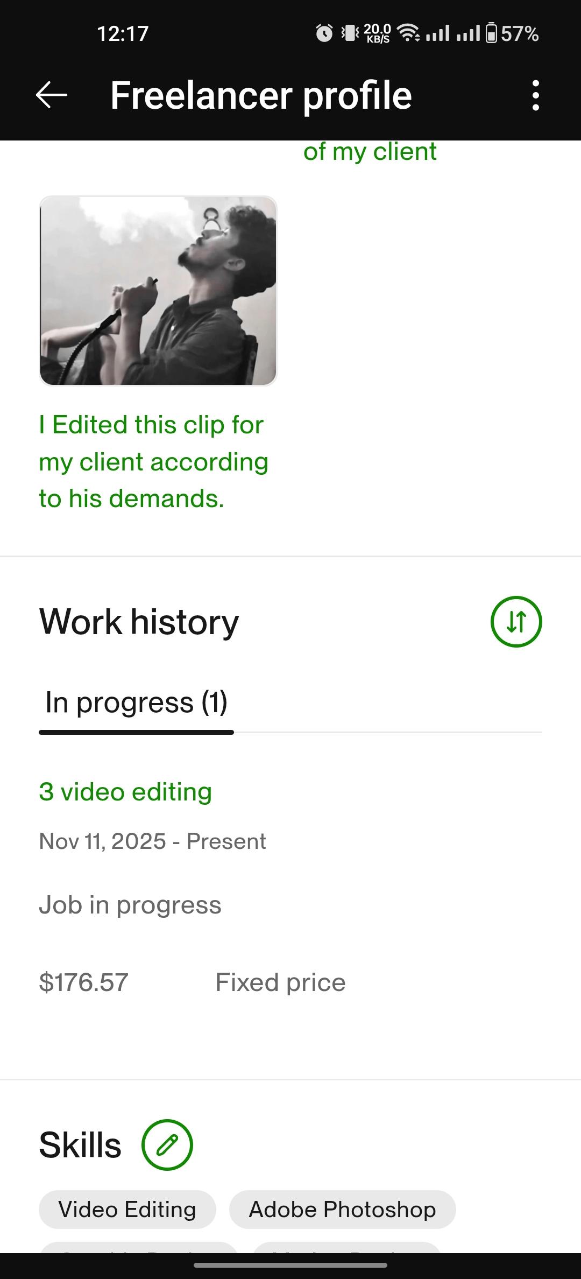Select the Adobe Photoshop skill chip
This screenshot has width=581, height=1279.
[342, 1210]
